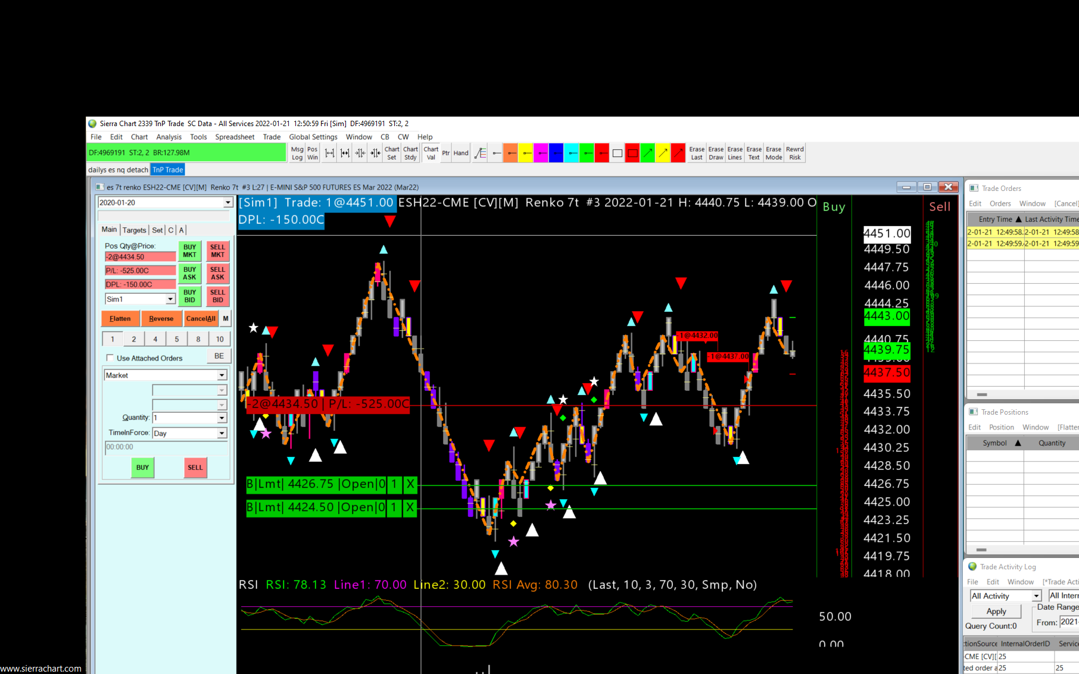The width and height of the screenshot is (1079, 674).
Task: Select the yellow horizontal line tool
Action: click(526, 153)
